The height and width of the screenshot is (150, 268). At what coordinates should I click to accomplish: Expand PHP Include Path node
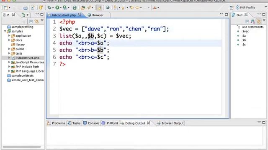[9, 67]
